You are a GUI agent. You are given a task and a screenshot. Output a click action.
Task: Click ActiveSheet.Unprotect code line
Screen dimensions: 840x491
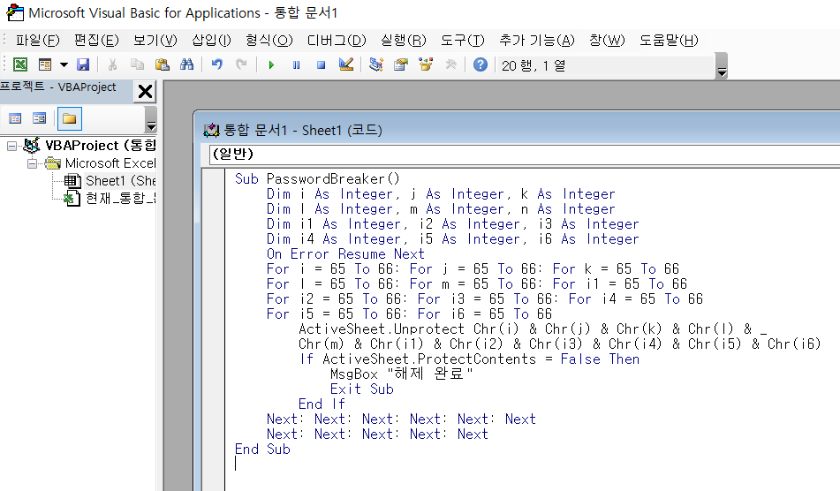[533, 329]
